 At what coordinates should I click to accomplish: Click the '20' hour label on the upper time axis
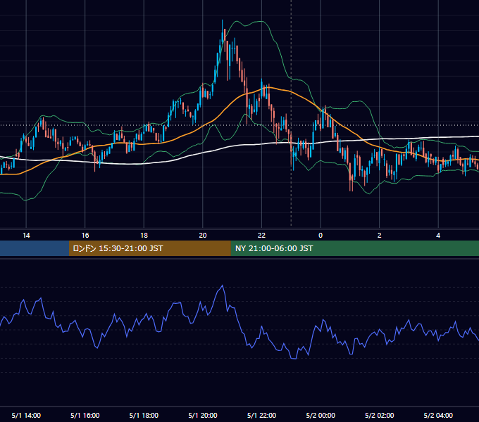pyautogui.click(x=203, y=236)
